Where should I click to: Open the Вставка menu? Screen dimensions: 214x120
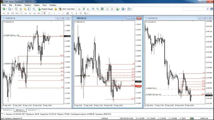click(x=18, y=5)
